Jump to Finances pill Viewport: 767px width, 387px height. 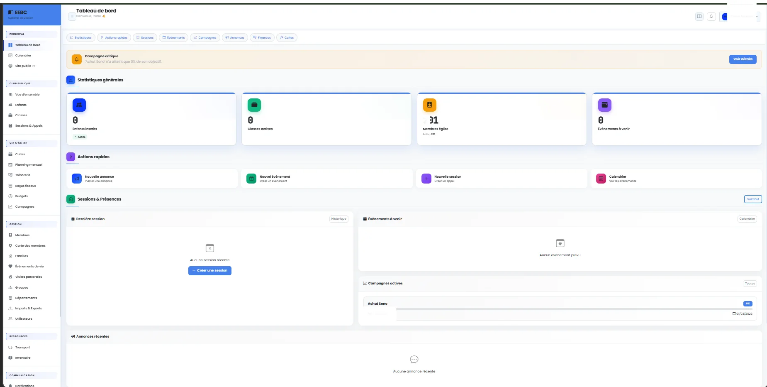click(262, 37)
